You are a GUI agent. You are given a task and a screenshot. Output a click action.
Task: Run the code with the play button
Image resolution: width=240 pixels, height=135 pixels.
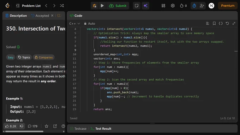pos(102,6)
